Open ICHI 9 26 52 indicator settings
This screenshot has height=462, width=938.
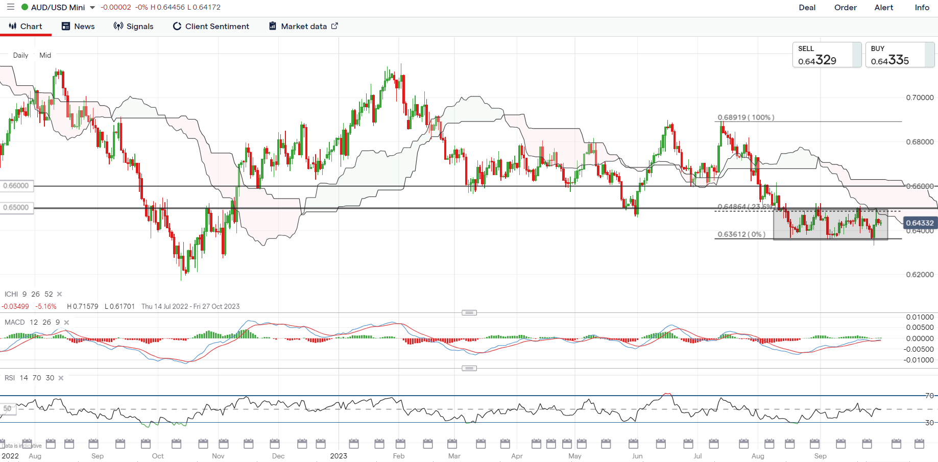(x=29, y=294)
